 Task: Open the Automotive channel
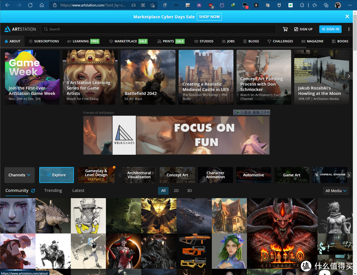(254, 175)
